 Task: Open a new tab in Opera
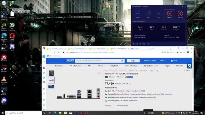(153, 49)
